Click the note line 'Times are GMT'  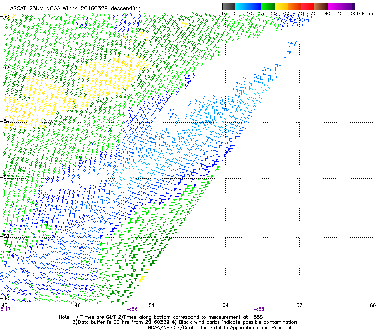click(160, 317)
